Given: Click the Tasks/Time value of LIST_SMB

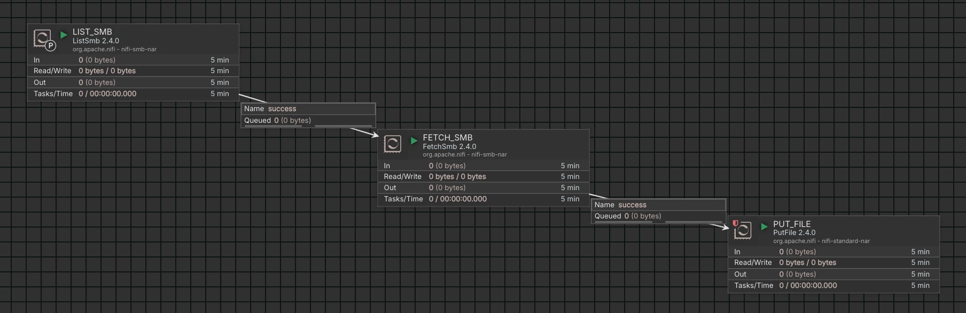Looking at the screenshot, I should coord(107,93).
